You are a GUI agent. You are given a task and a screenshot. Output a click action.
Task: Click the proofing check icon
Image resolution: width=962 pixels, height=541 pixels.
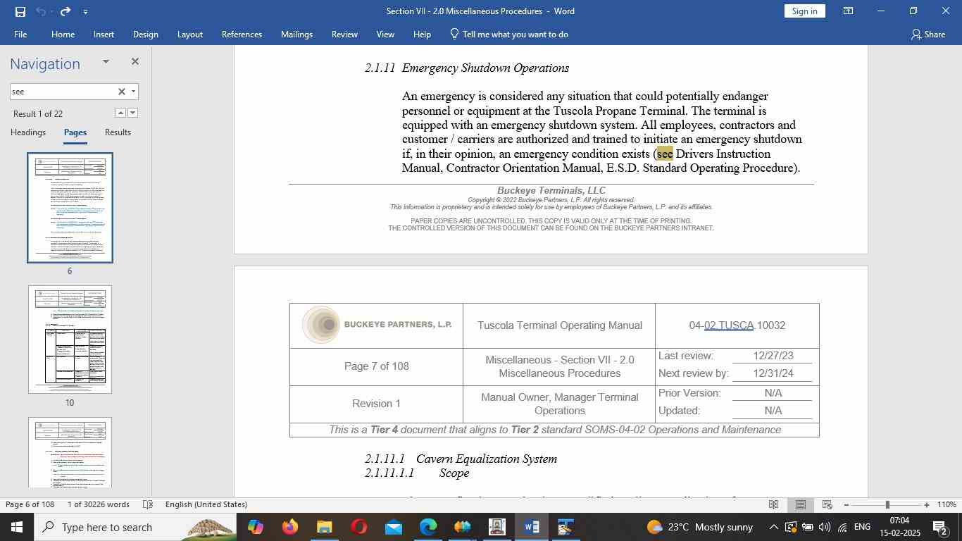click(148, 504)
